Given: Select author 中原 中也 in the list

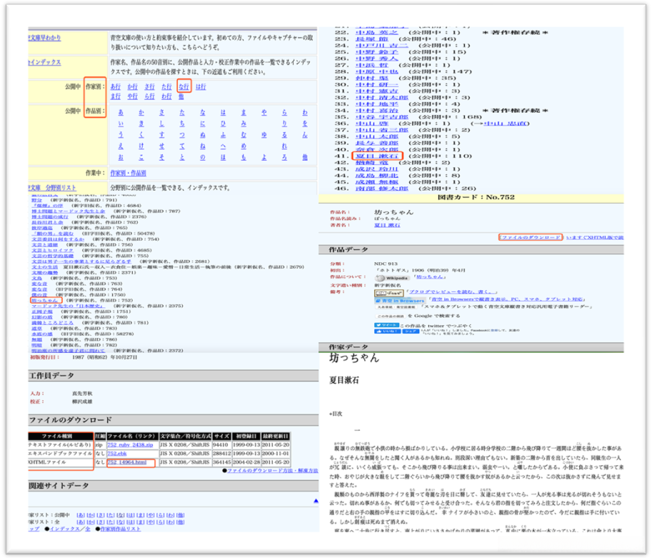Looking at the screenshot, I should click(377, 71).
